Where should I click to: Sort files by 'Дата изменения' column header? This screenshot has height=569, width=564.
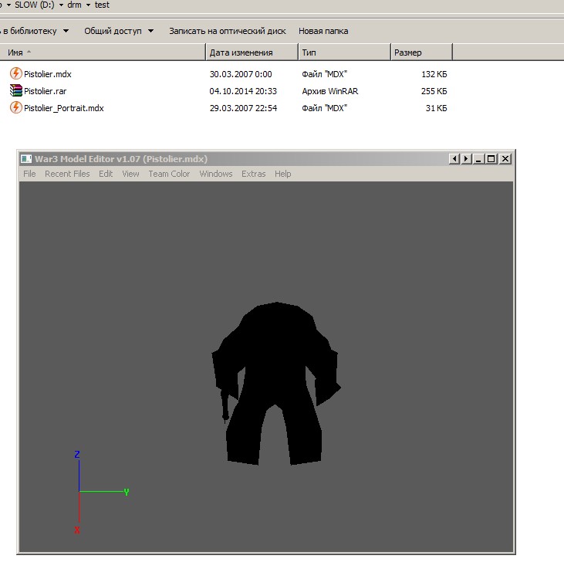tap(252, 52)
